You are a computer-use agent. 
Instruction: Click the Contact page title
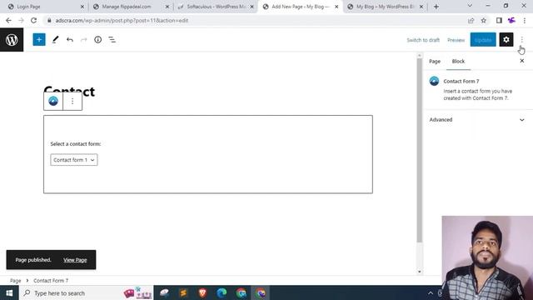[69, 92]
